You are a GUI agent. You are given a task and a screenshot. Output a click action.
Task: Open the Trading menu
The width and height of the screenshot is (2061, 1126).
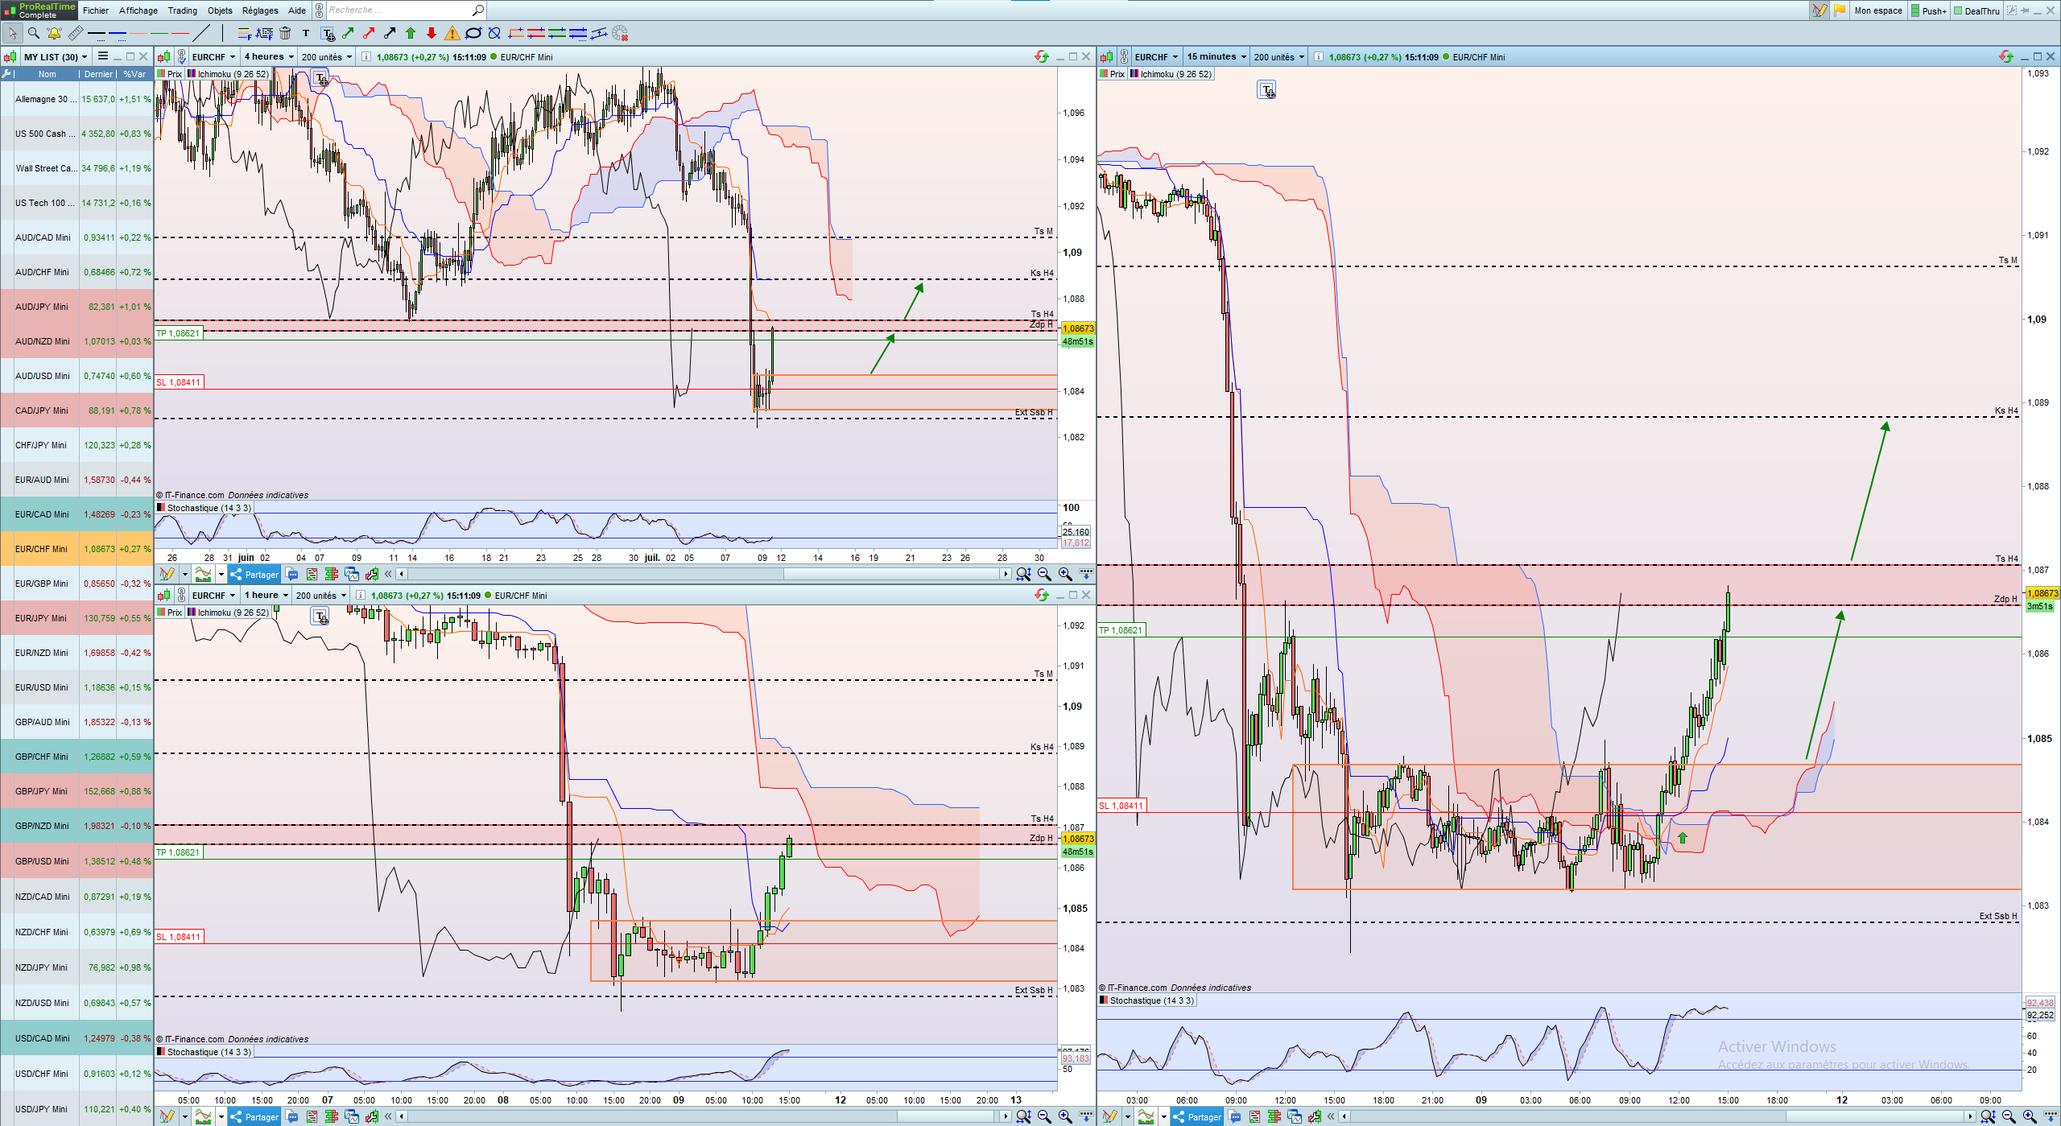coord(182,10)
